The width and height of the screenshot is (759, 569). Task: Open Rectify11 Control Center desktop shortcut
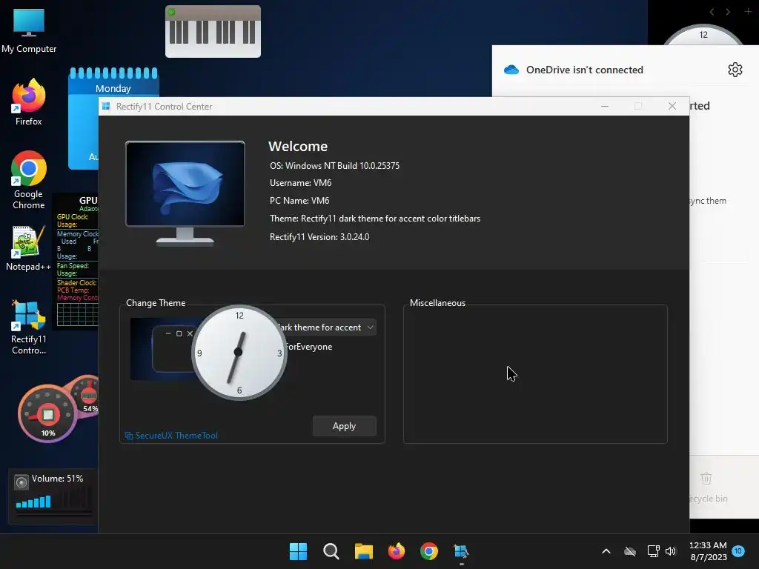point(29,327)
